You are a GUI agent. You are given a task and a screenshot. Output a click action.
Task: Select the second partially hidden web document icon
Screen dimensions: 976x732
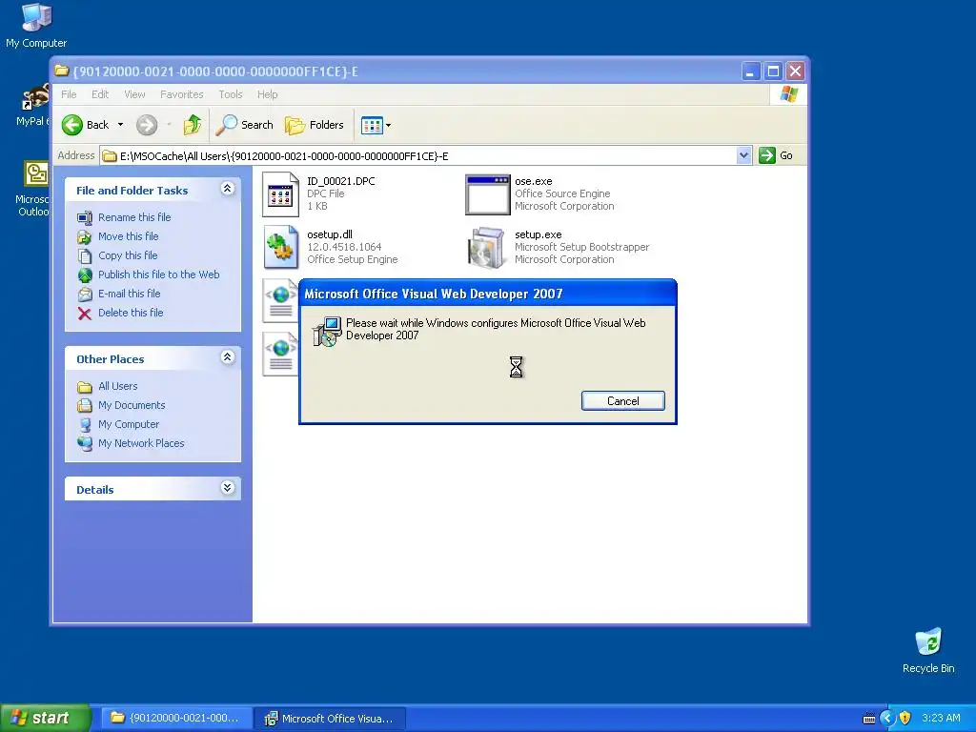click(x=280, y=354)
